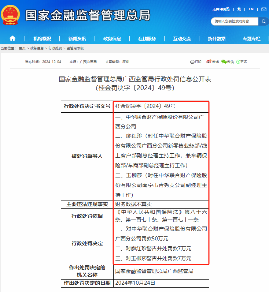
Task: Click the article title heading
Action: [135, 79]
